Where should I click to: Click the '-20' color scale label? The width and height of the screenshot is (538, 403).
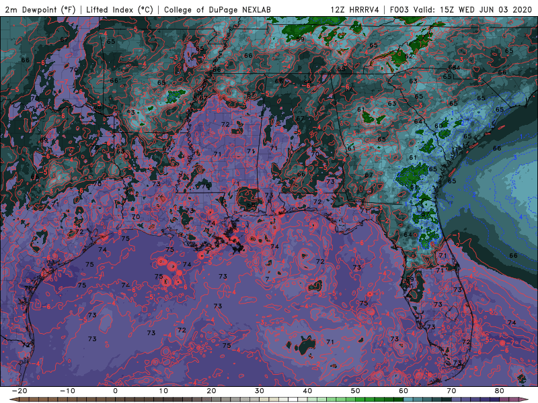[20, 391]
